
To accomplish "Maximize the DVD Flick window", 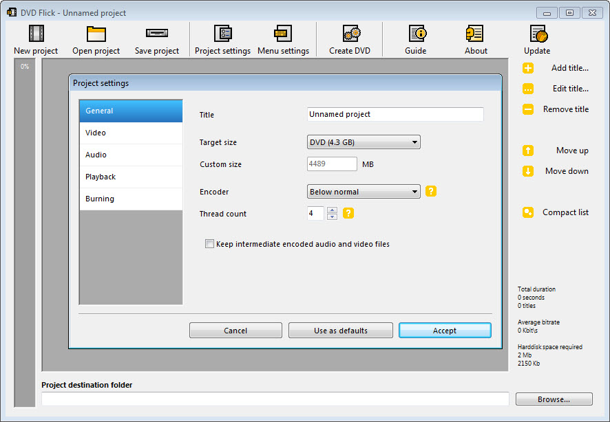I will pyautogui.click(x=569, y=13).
